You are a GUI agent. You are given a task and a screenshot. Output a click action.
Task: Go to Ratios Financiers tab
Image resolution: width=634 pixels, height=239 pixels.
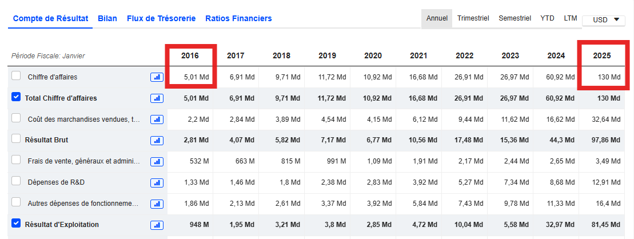(238, 18)
